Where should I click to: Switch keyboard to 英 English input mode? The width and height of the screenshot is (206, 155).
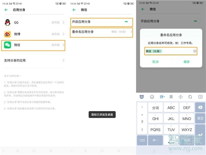(x=171, y=97)
